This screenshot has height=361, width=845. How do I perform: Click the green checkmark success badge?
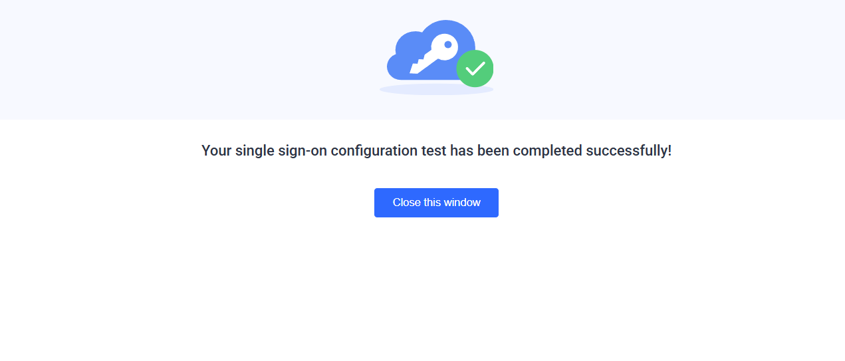475,68
